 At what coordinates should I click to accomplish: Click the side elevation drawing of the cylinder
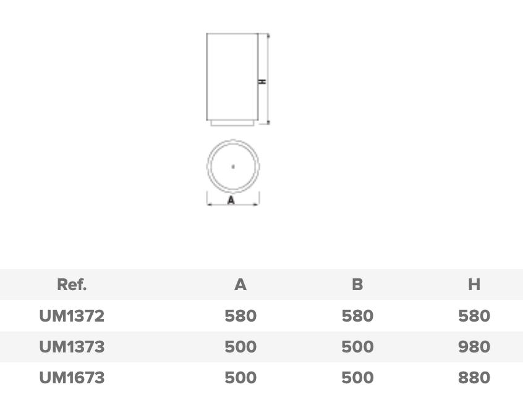(232, 77)
